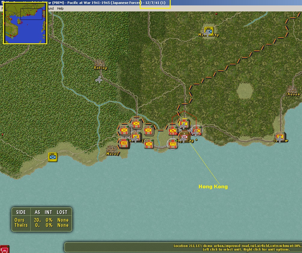302x253 pixels.
Task: Click the Chaoan map label
Action: coord(293,94)
